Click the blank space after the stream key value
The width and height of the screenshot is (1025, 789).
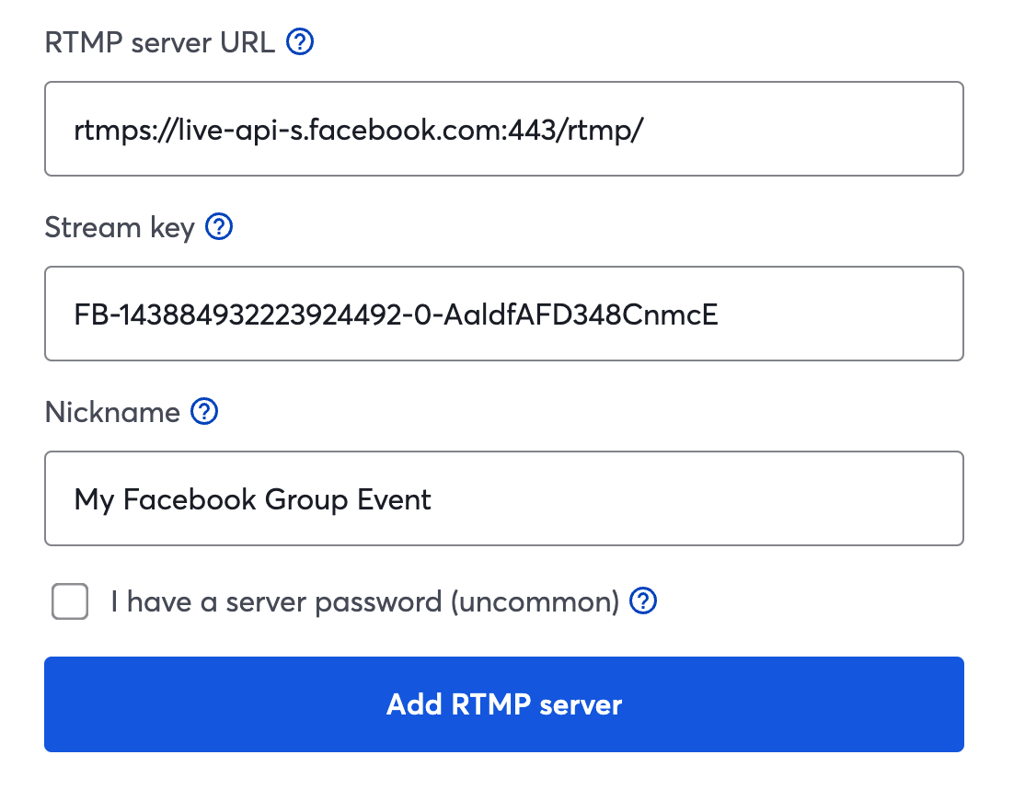[840, 314]
